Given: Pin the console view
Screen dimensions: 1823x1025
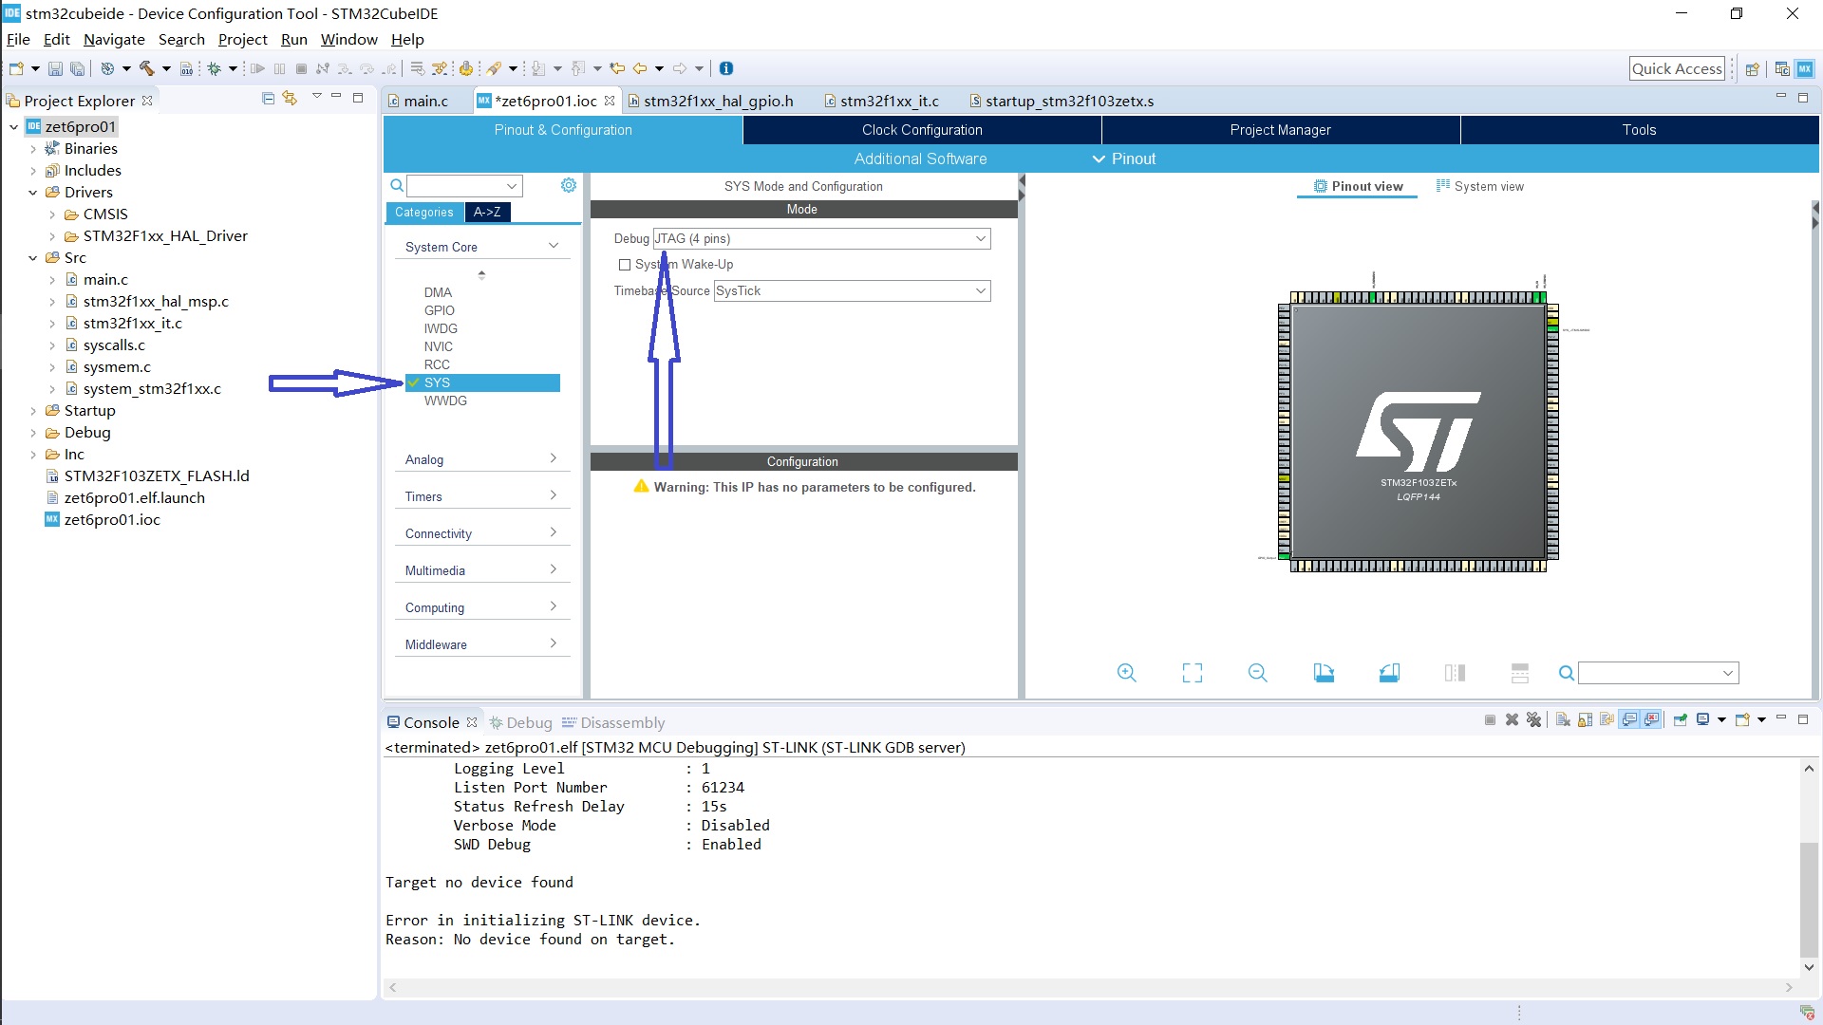Looking at the screenshot, I should click(1680, 719).
